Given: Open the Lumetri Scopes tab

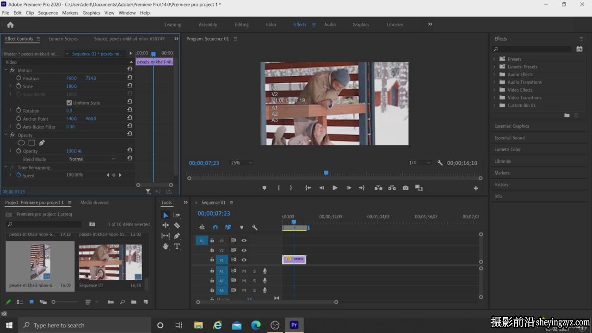Looking at the screenshot, I should (x=63, y=39).
